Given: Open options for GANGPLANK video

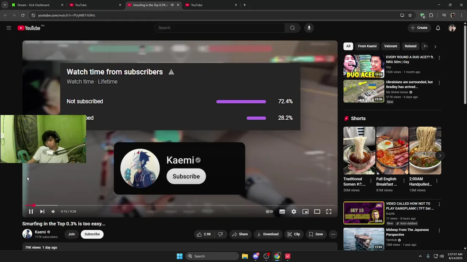Looking at the screenshot, I should point(439,205).
